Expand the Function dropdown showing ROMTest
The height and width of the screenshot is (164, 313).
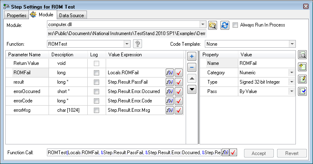click(127, 44)
